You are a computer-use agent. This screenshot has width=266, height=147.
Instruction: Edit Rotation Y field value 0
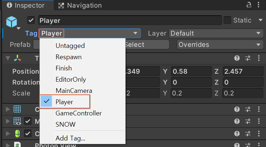point(191,82)
